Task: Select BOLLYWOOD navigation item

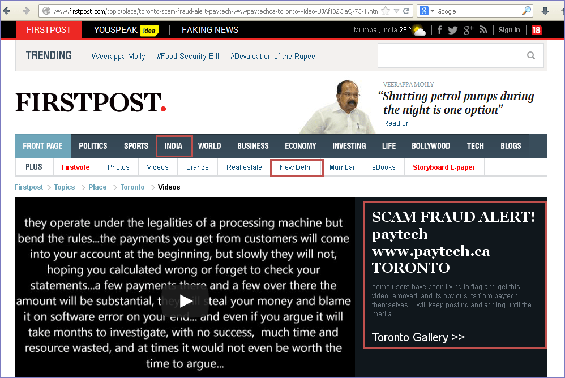Action: tap(431, 146)
